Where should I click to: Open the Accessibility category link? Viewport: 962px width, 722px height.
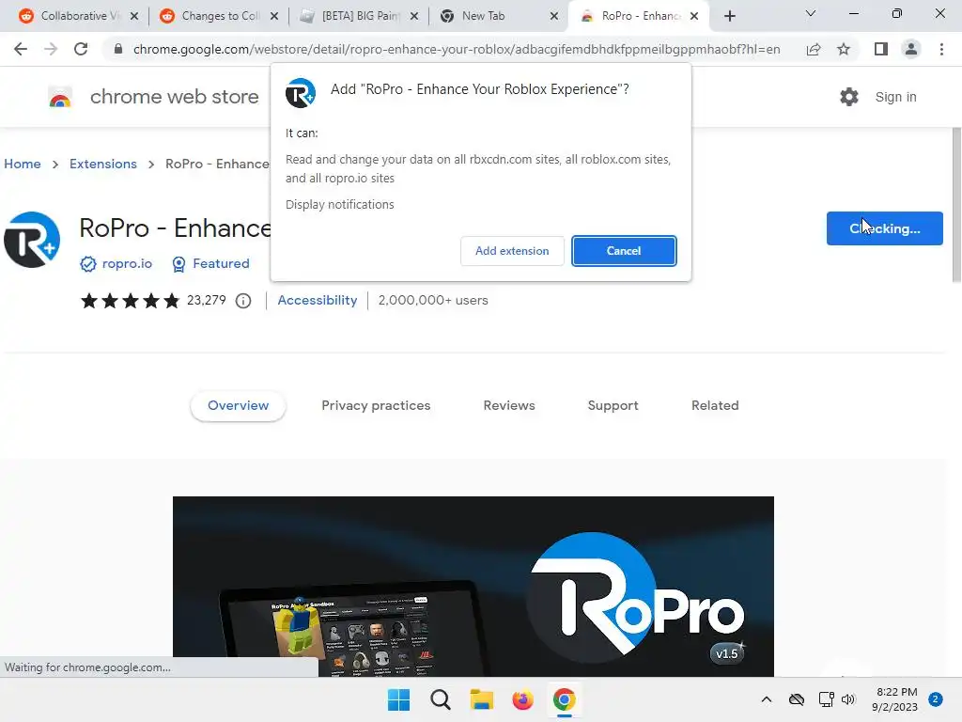318,300
